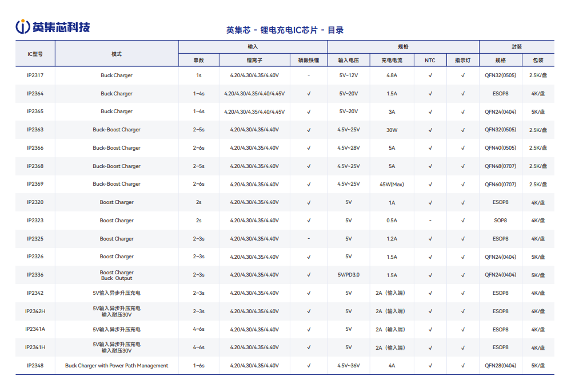The image size is (571, 384).
Task: Select the IP2325 model cell
Action: 35,238
